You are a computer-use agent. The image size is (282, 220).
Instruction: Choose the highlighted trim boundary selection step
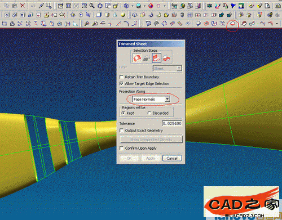(x=156, y=58)
